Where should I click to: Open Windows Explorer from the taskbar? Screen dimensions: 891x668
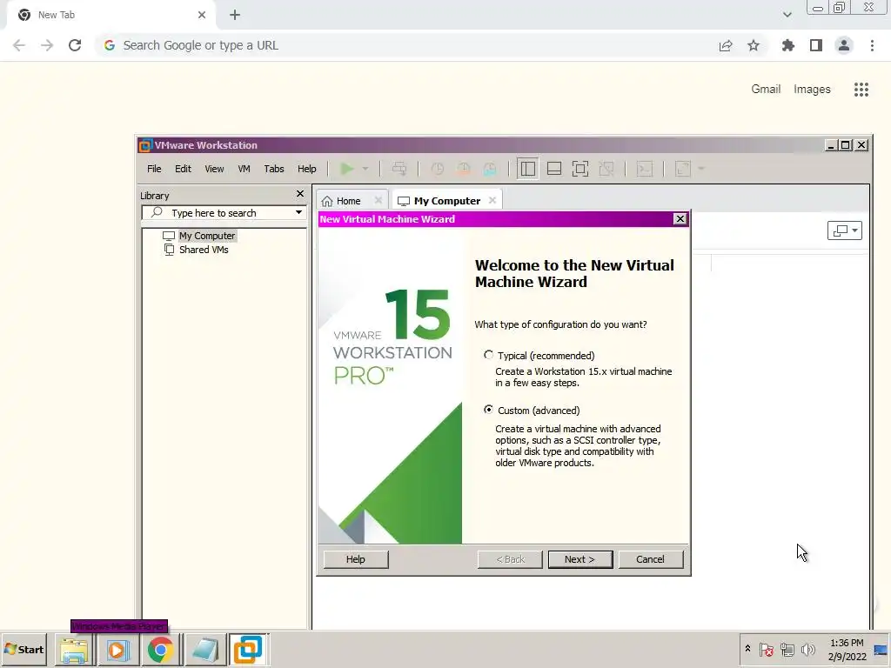click(74, 650)
